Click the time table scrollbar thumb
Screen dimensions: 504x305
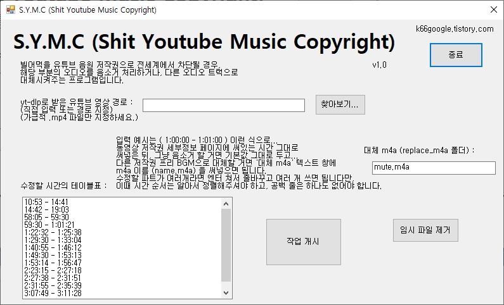(x=226, y=245)
